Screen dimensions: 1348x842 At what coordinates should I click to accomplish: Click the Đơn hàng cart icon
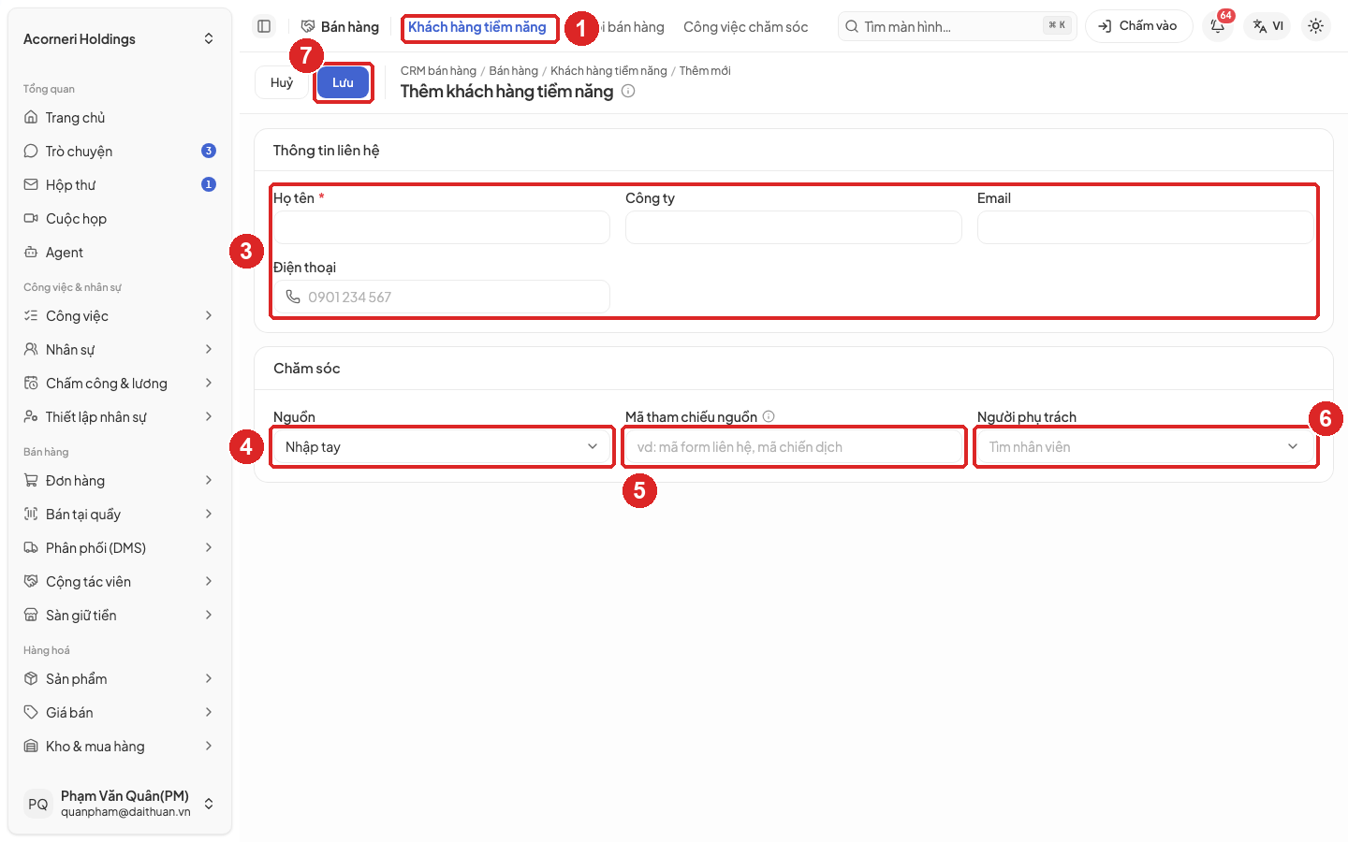tap(31, 480)
